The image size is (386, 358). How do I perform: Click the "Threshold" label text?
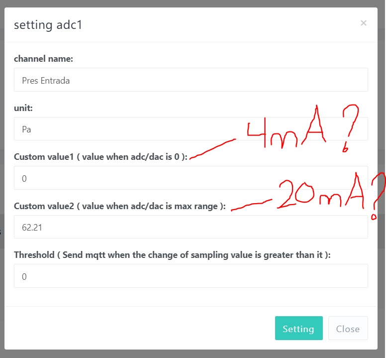point(34,255)
